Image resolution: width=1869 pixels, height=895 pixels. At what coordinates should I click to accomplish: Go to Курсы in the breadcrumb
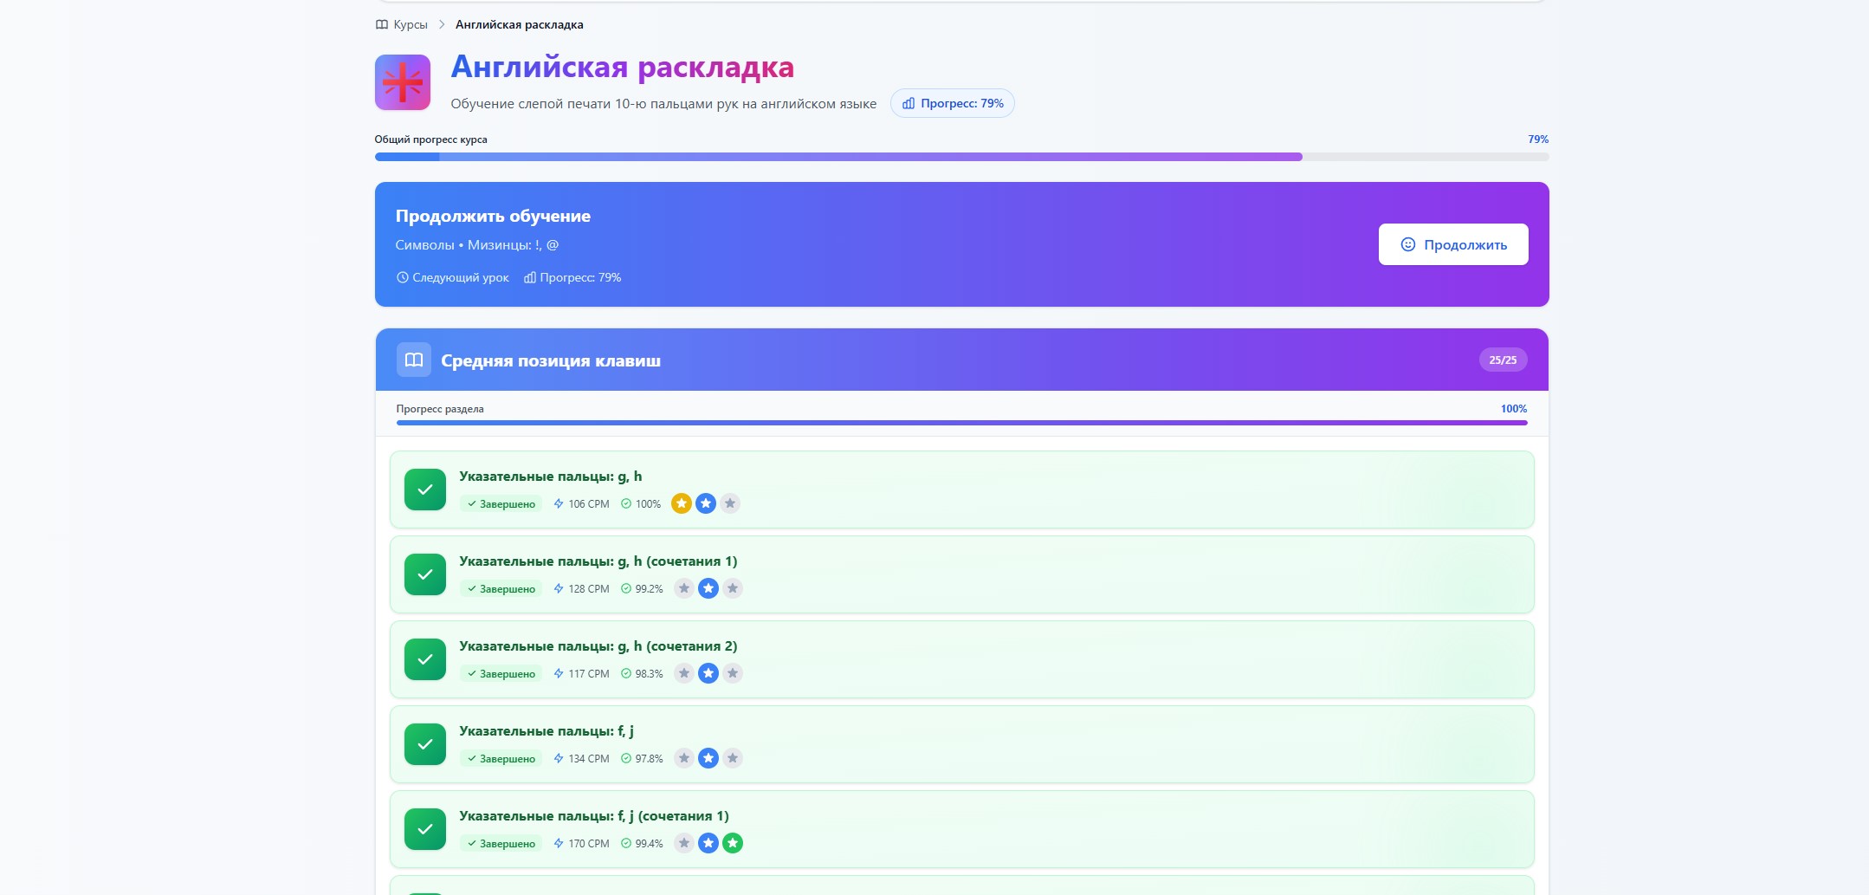click(x=410, y=24)
